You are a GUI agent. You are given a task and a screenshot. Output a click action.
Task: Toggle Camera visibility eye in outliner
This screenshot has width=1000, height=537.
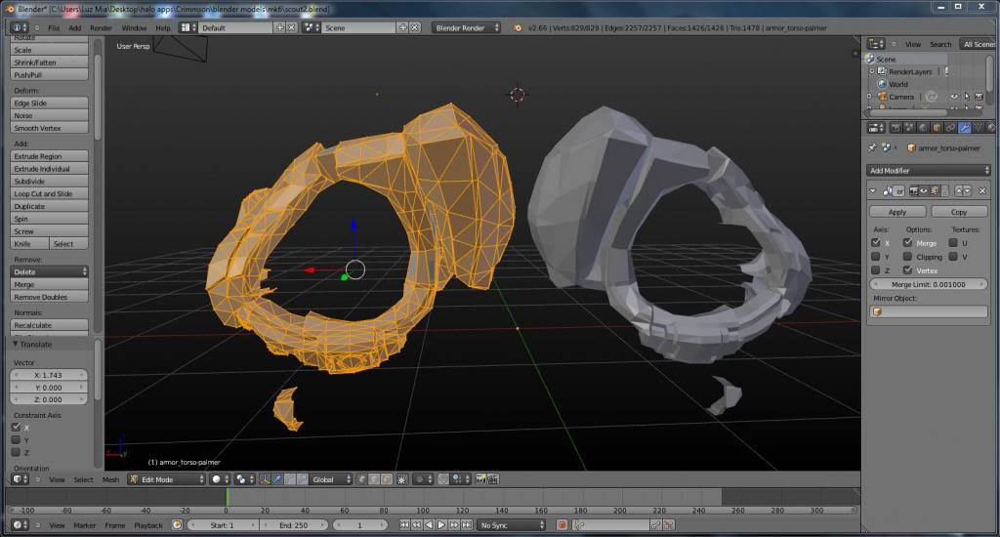point(954,97)
